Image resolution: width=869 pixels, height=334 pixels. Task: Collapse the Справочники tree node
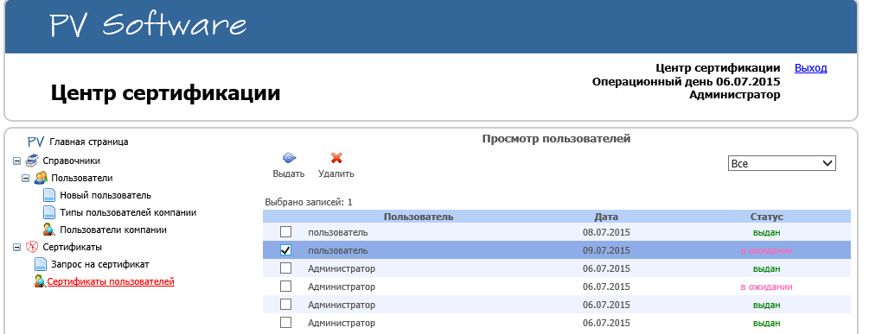tap(16, 161)
